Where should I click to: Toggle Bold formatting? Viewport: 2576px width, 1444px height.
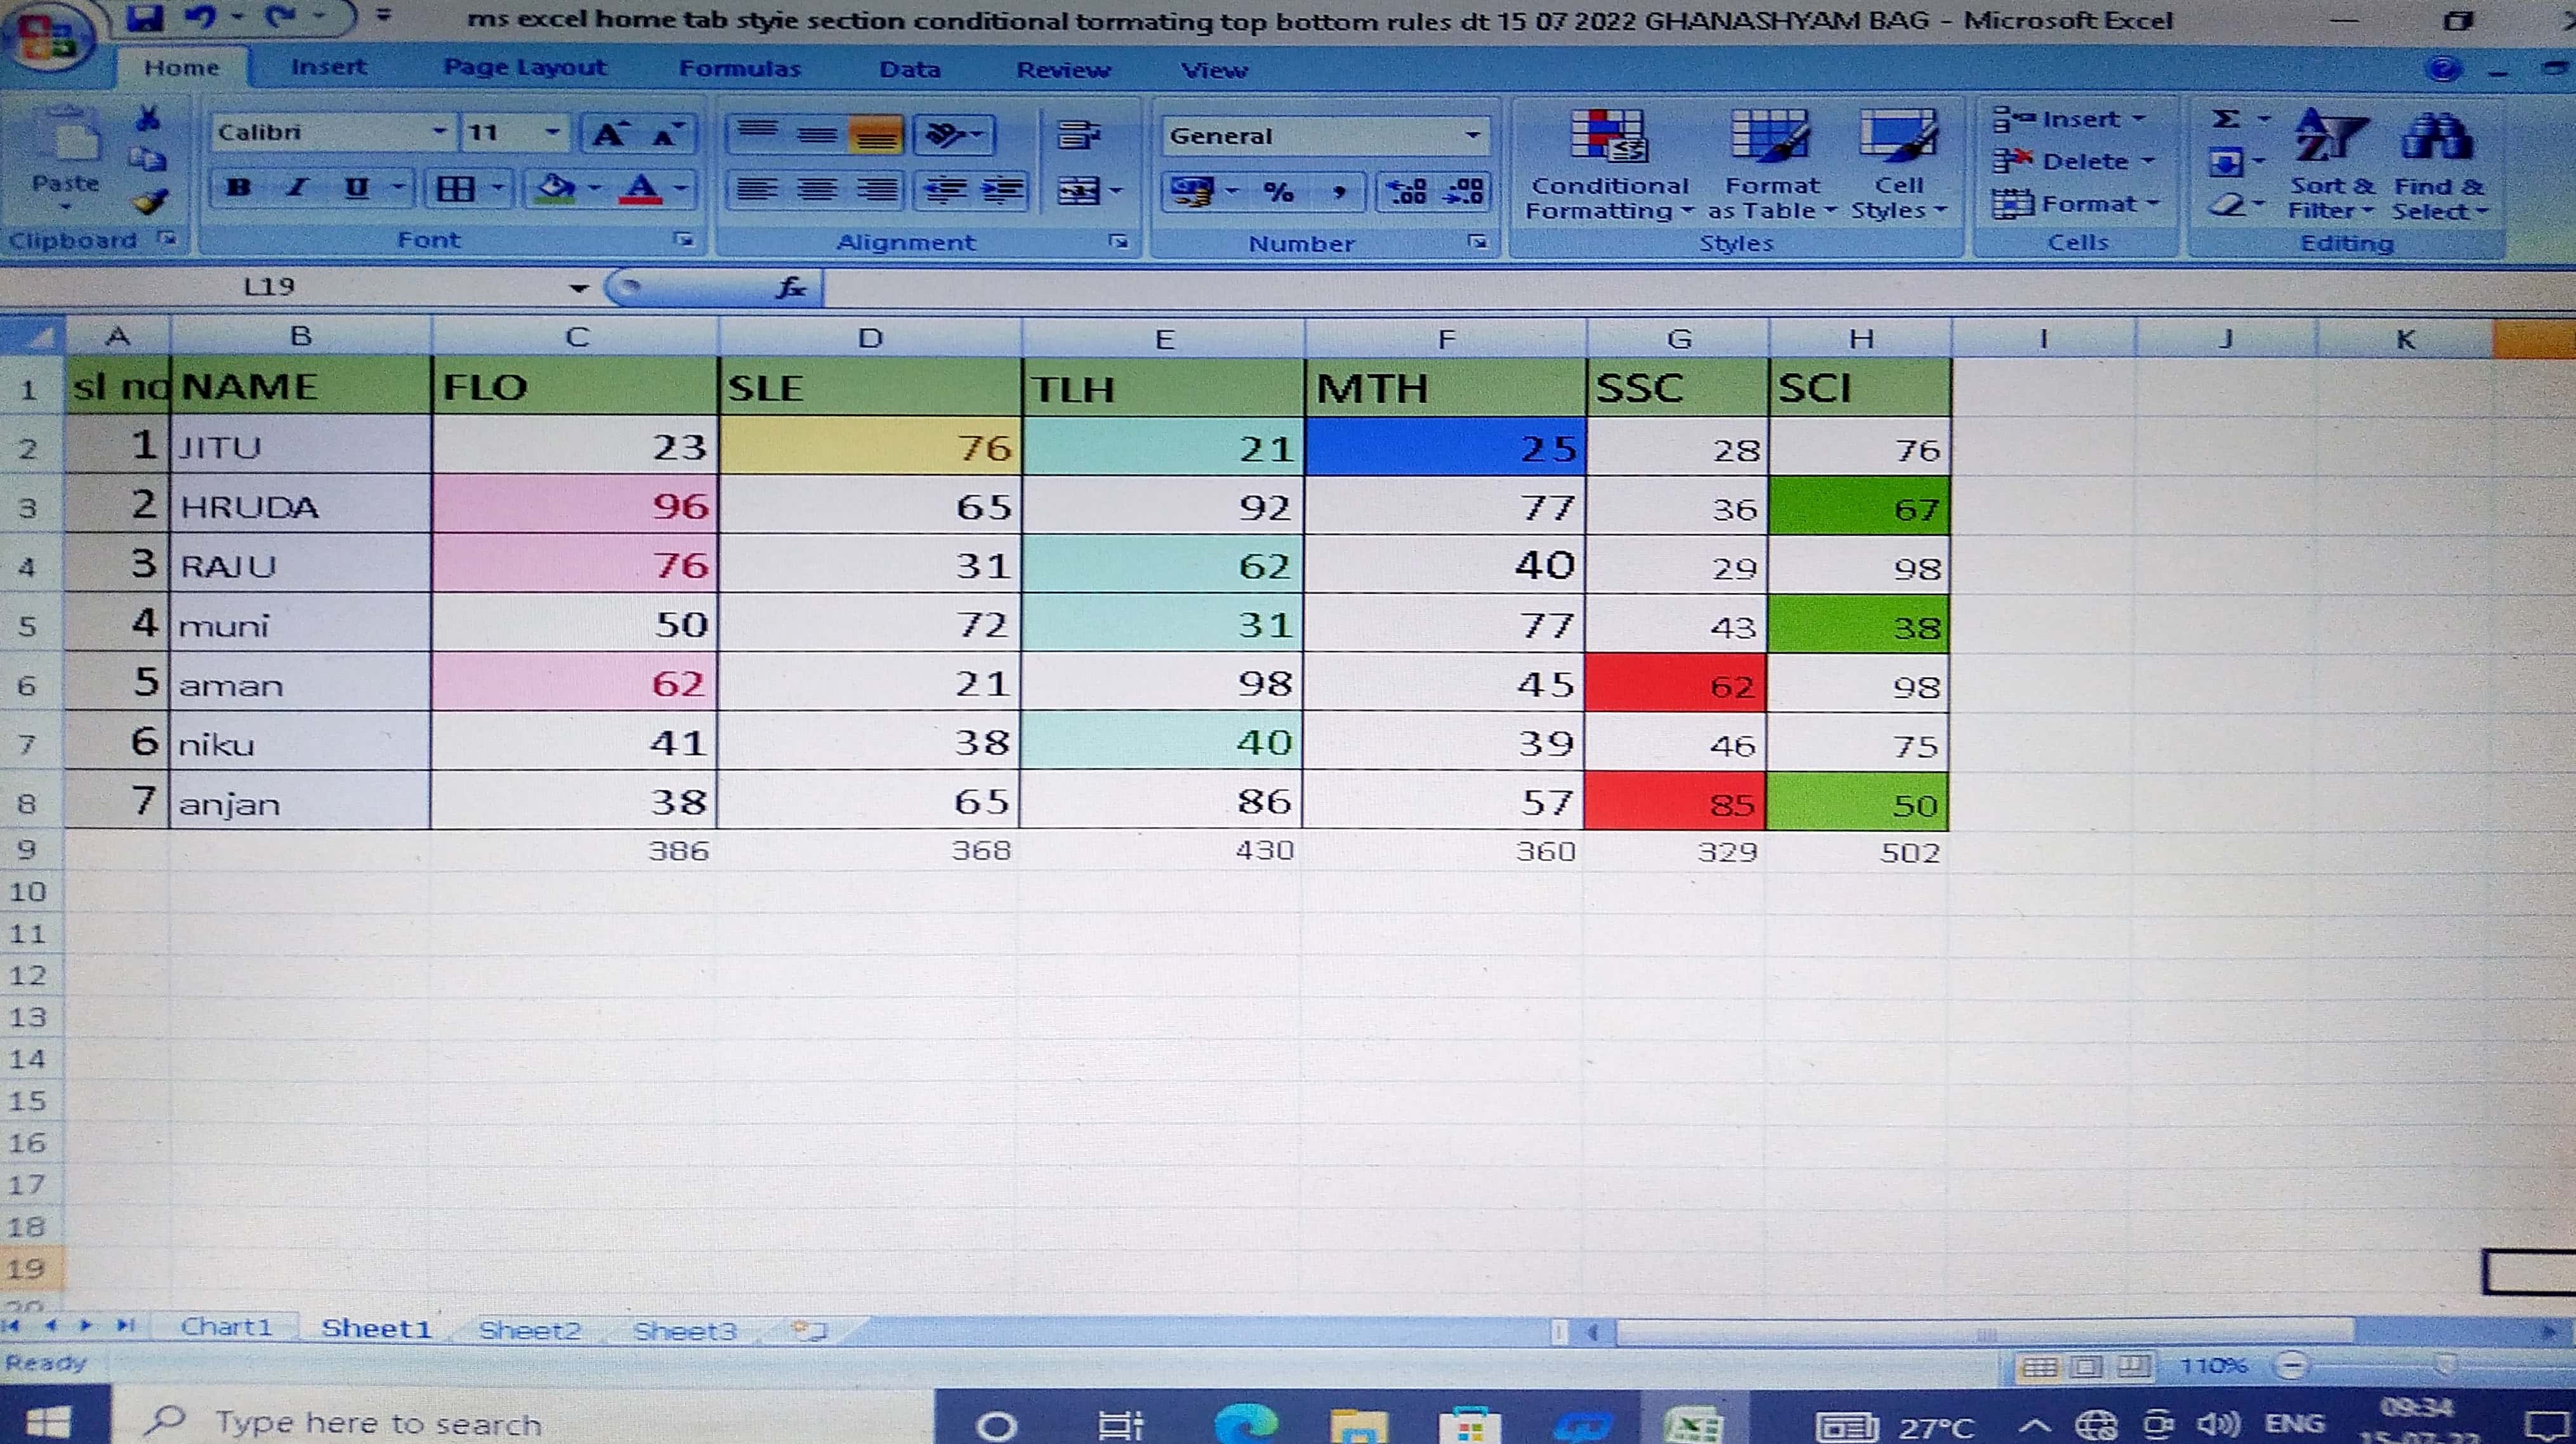point(238,187)
